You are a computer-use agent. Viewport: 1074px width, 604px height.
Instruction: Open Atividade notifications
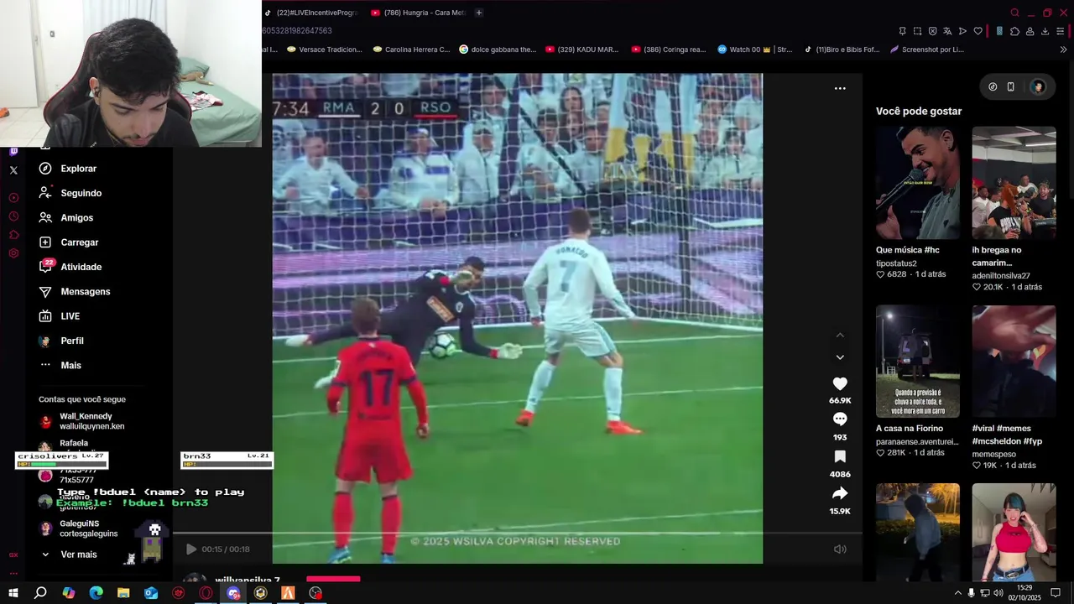click(70, 267)
